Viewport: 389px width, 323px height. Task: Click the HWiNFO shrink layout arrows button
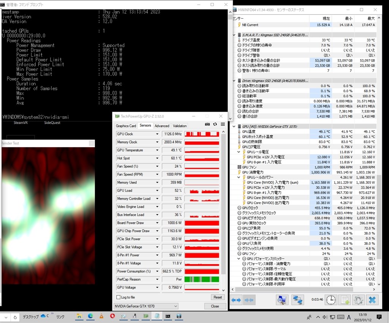(249, 300)
